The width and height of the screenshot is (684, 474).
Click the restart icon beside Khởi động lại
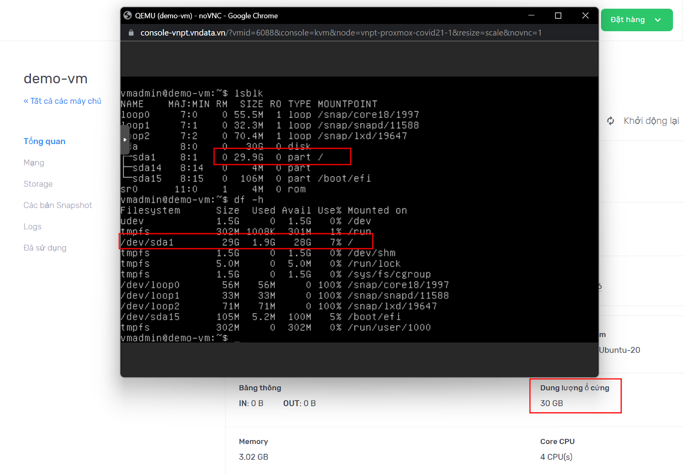610,121
